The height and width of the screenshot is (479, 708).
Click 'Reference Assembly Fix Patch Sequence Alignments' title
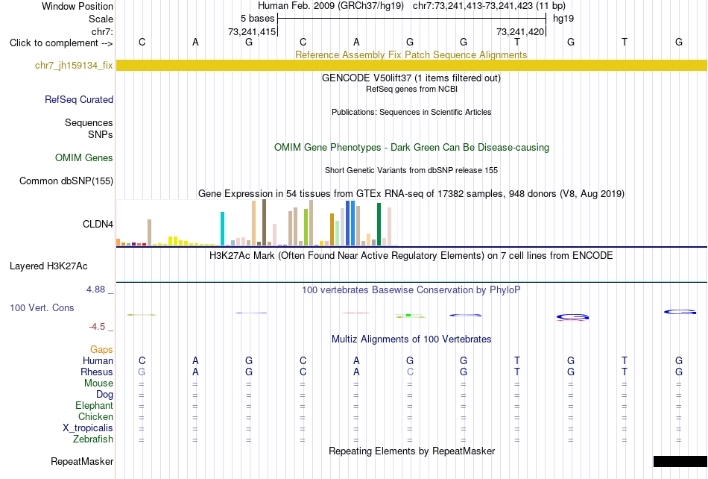411,54
